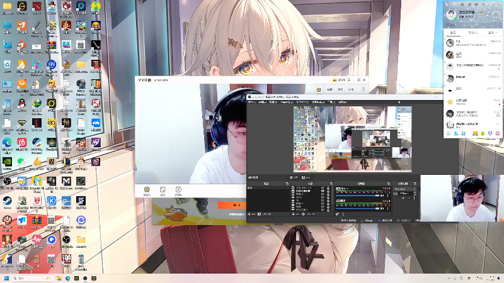Toggle visibility eye of last OBS source
This screenshot has width=504, height=283.
323,210
